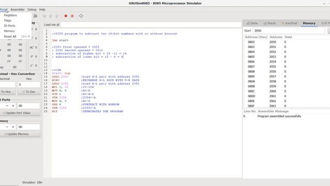Click the Step Over toolbar icon

tap(51, 16)
